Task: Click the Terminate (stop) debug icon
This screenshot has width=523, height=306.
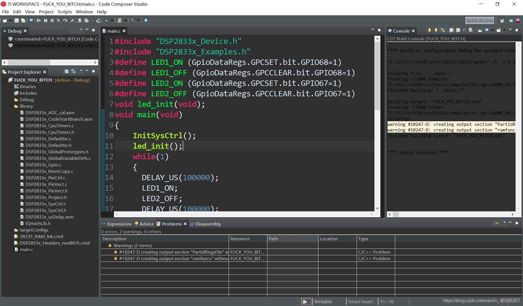Action: [x=52, y=20]
